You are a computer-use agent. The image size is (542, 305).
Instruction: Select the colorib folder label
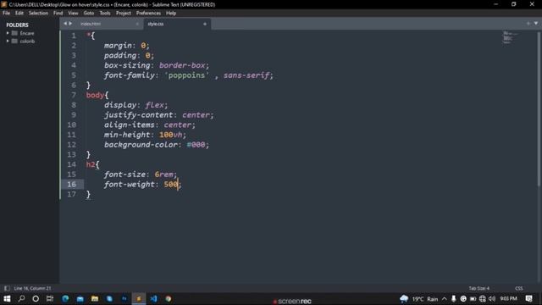click(27, 42)
